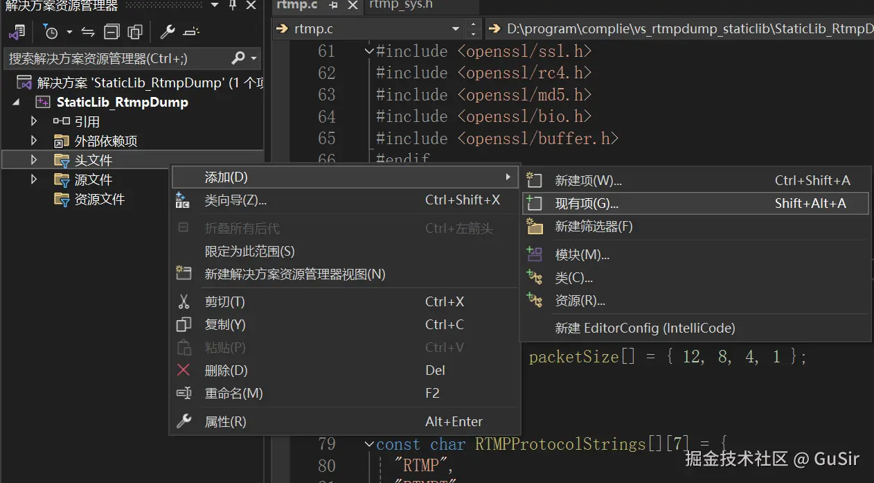
Task: Select the 头文件 filter
Action: [x=93, y=160]
